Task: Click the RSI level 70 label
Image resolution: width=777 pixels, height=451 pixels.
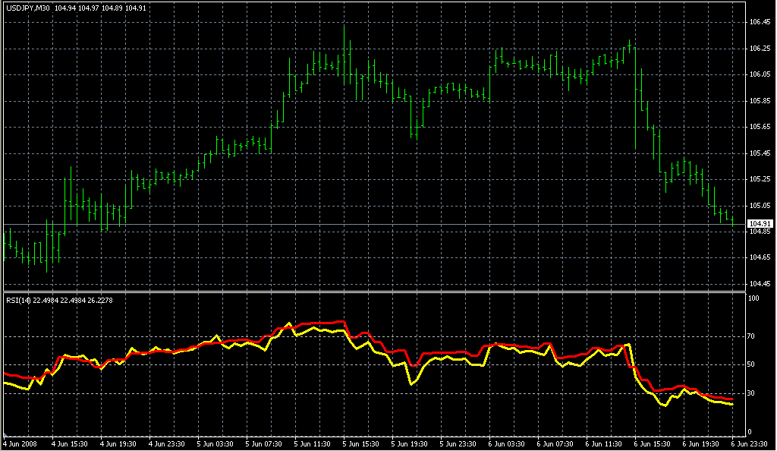Action: [752, 336]
